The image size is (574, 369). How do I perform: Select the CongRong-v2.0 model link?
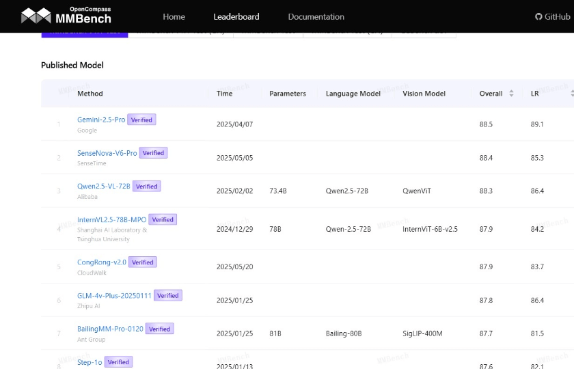coord(102,262)
